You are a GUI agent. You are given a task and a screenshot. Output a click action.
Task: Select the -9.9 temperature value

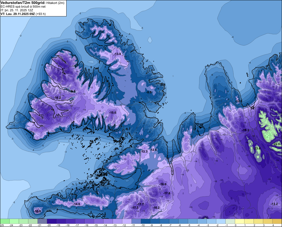click(x=149, y=92)
